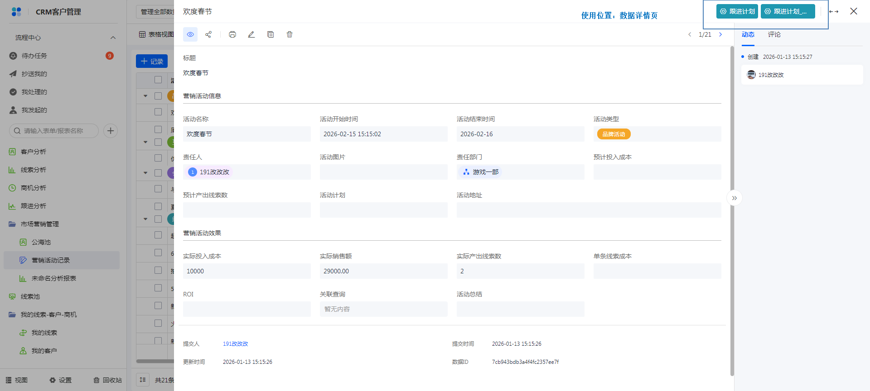Delete the record with the trash icon
This screenshot has width=870, height=391.
[x=290, y=34]
